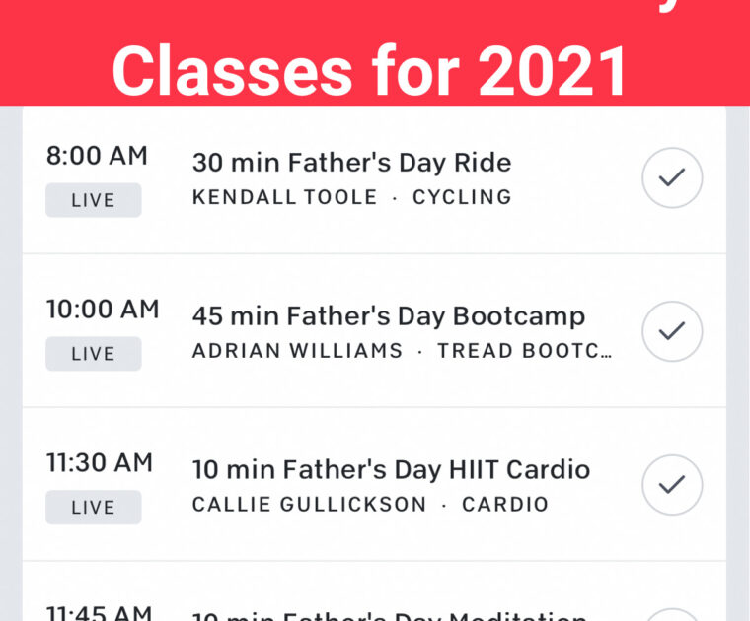The image size is (750, 621).
Task: Click the 8:00 AM time label
Action: click(97, 156)
